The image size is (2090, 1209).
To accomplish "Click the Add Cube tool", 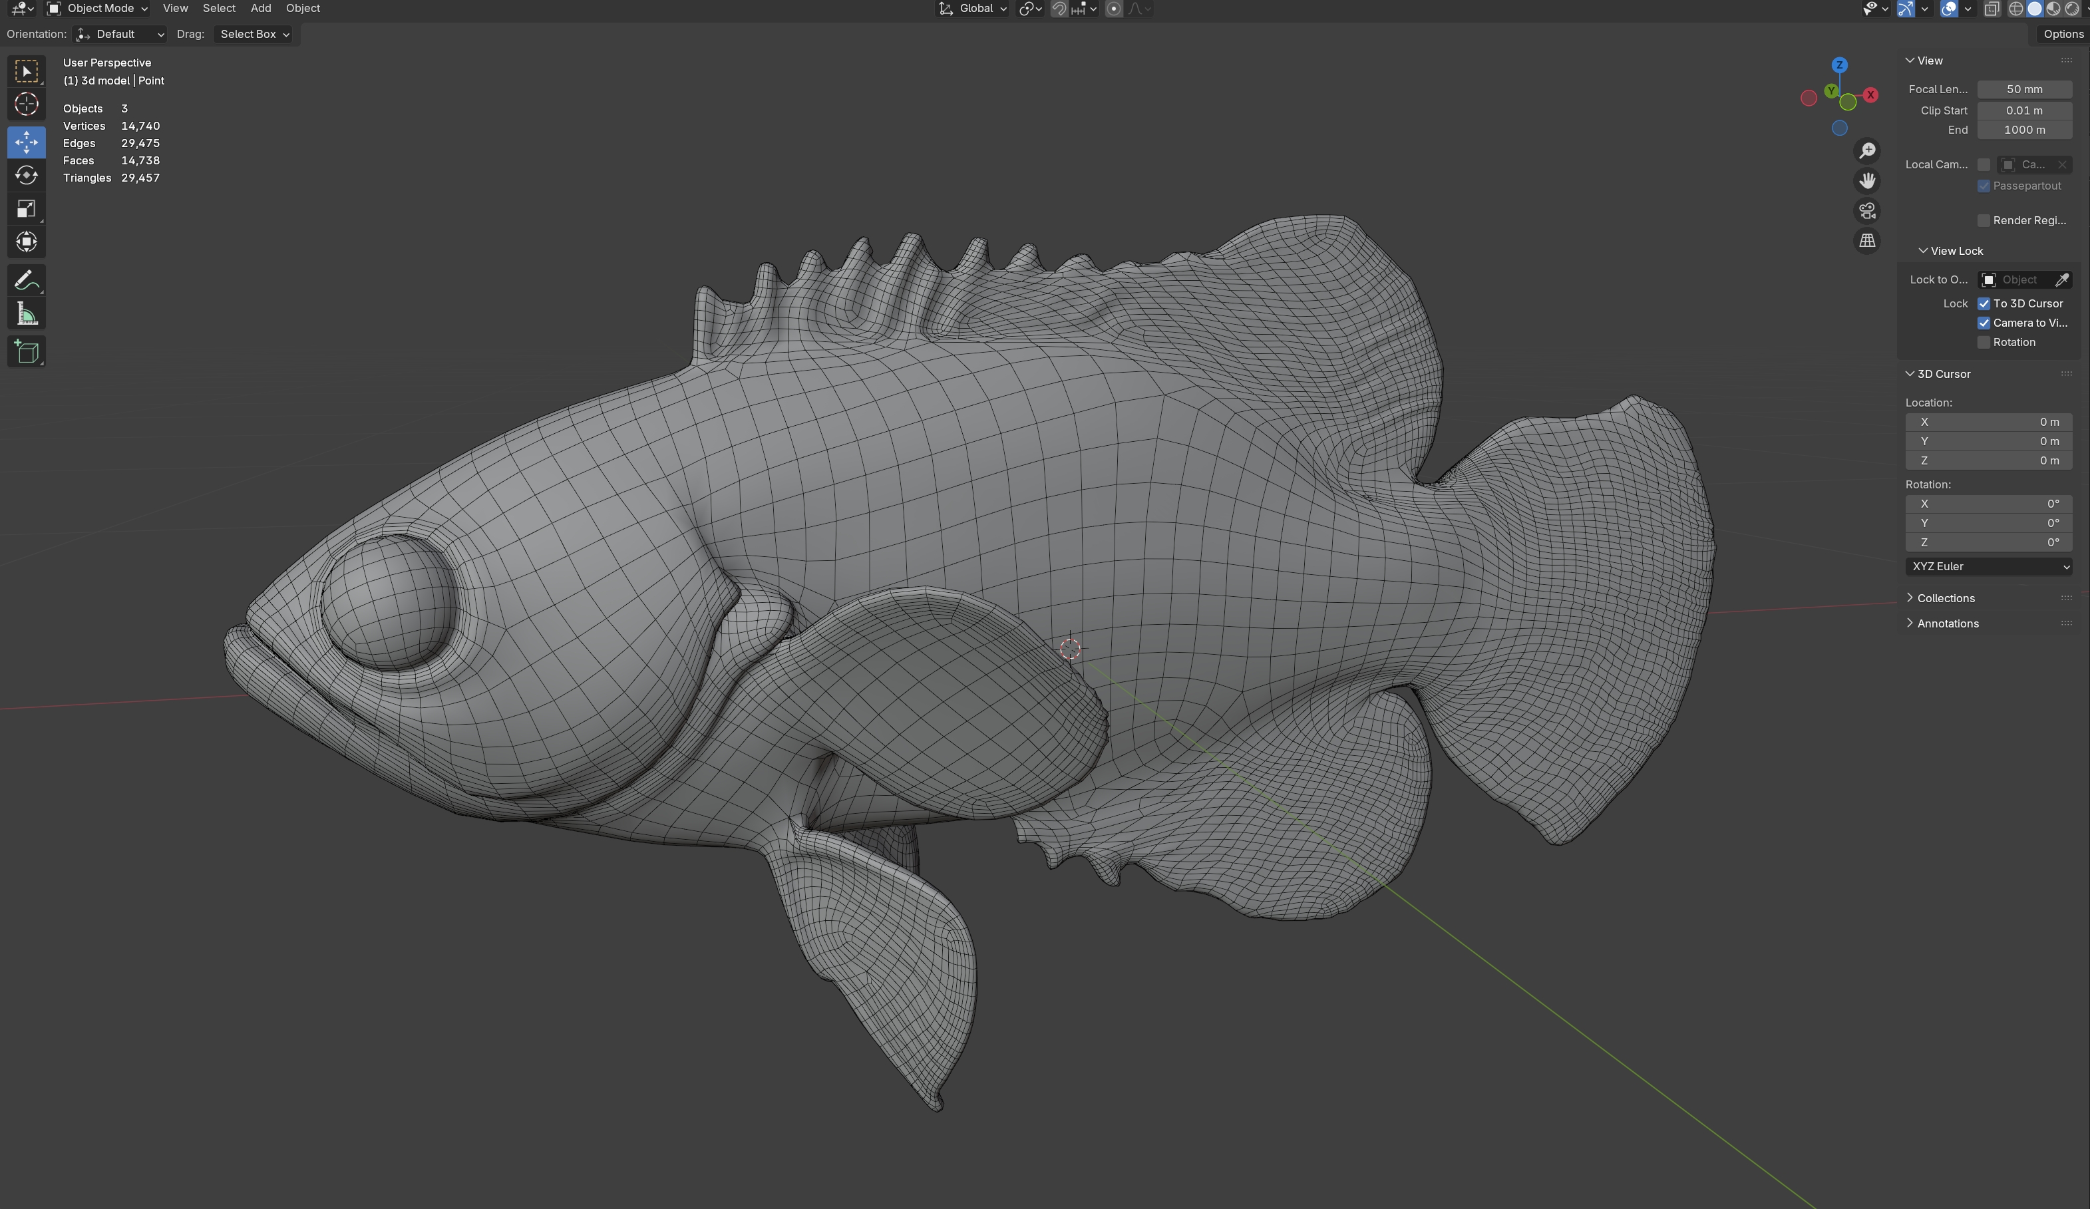I will [x=27, y=351].
